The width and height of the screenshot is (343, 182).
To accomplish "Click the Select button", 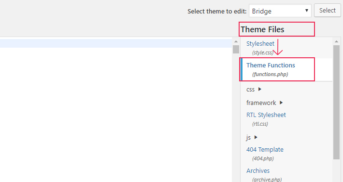I will (327, 11).
